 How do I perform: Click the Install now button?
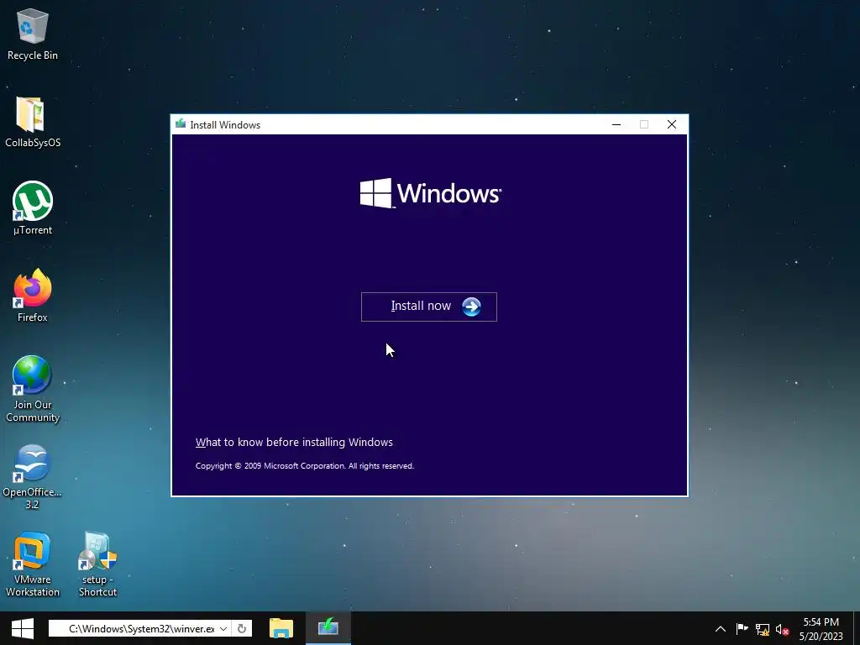pyautogui.click(x=429, y=307)
